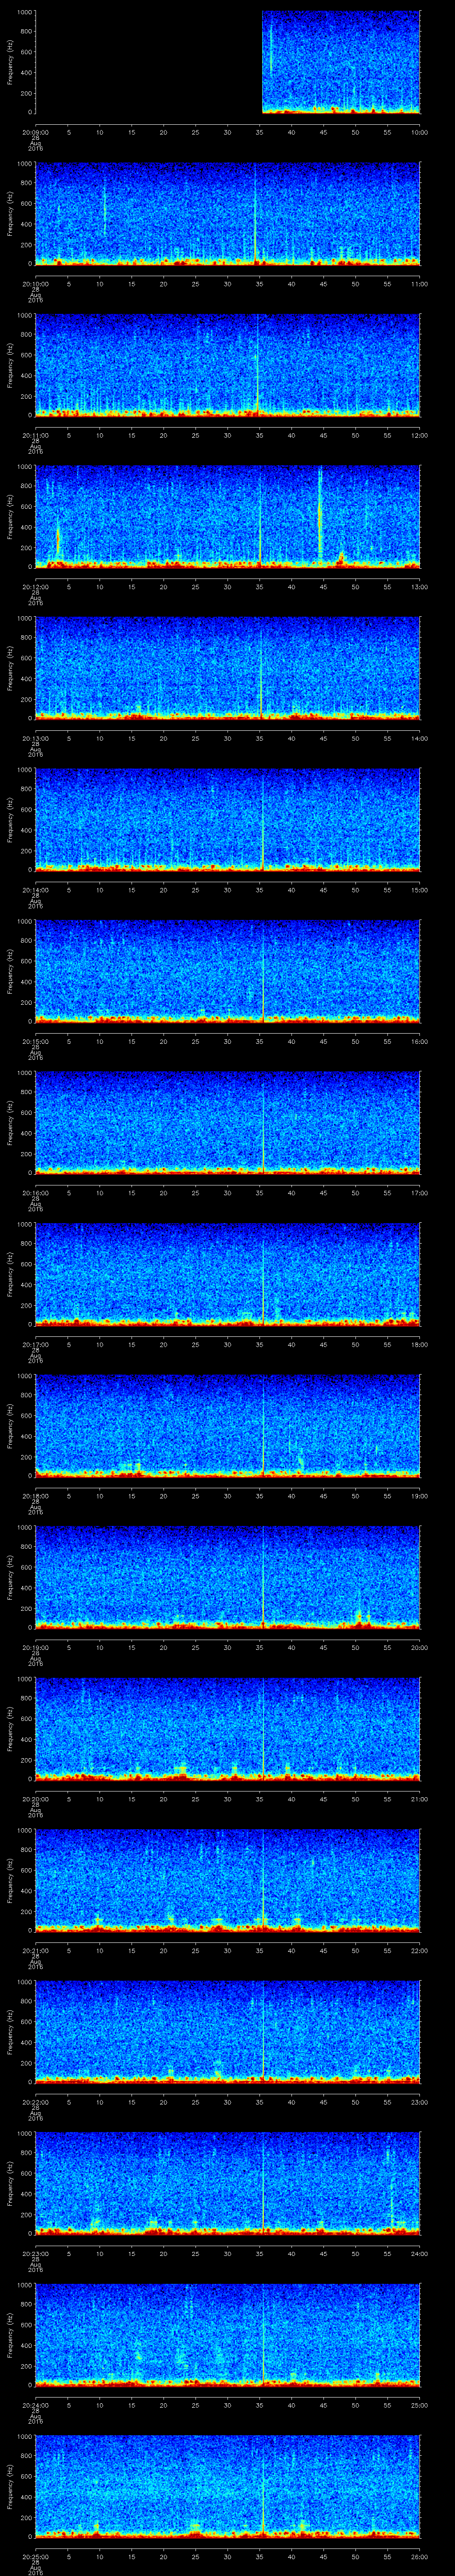This screenshot has height=2576, width=455.
Task: Click the 20:25:00 start time label
Action: [35, 2556]
